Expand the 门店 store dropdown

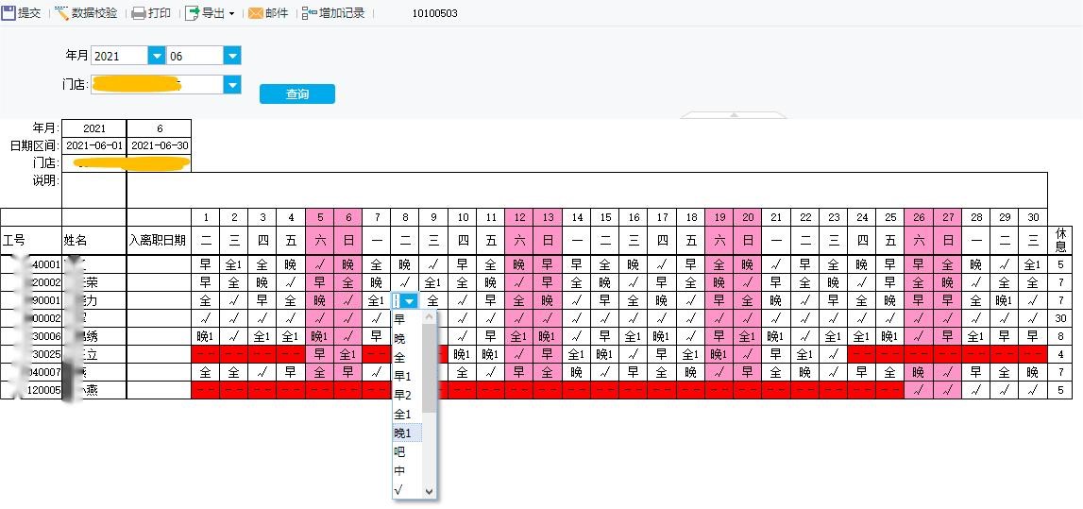(231, 85)
